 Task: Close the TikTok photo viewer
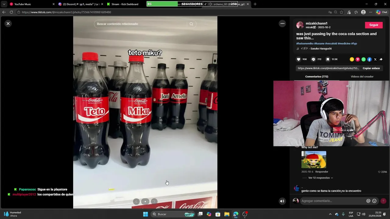coord(8,23)
